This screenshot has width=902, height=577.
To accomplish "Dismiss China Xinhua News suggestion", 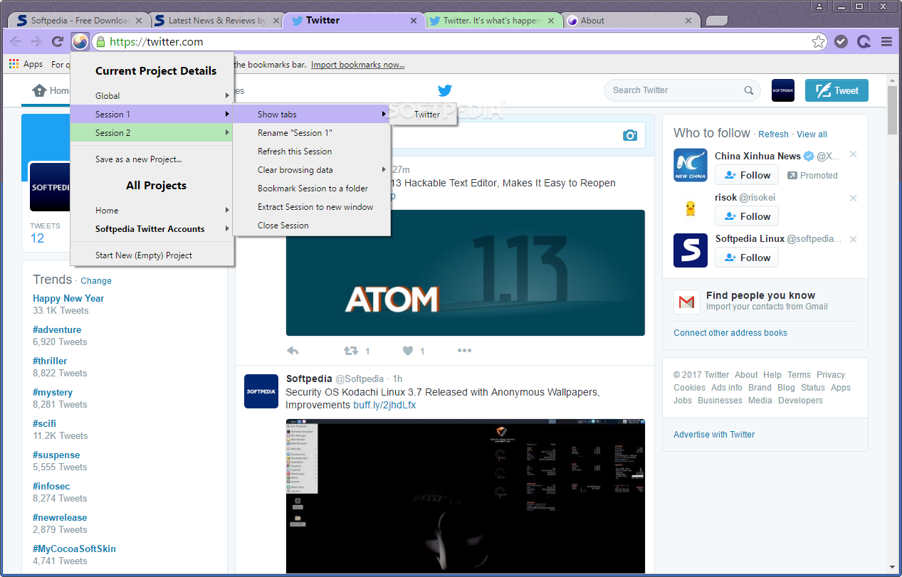I will (854, 155).
